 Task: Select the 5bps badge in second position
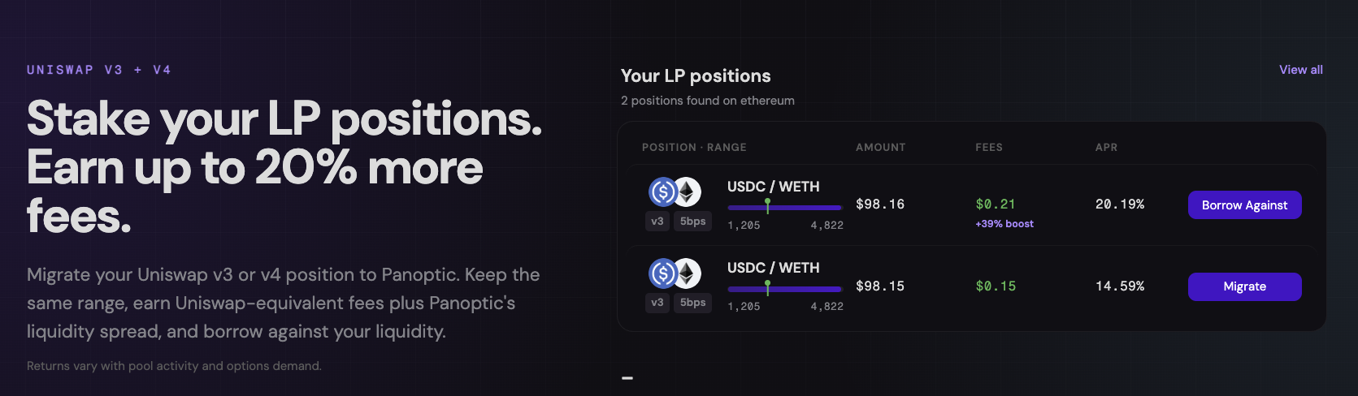pos(693,303)
